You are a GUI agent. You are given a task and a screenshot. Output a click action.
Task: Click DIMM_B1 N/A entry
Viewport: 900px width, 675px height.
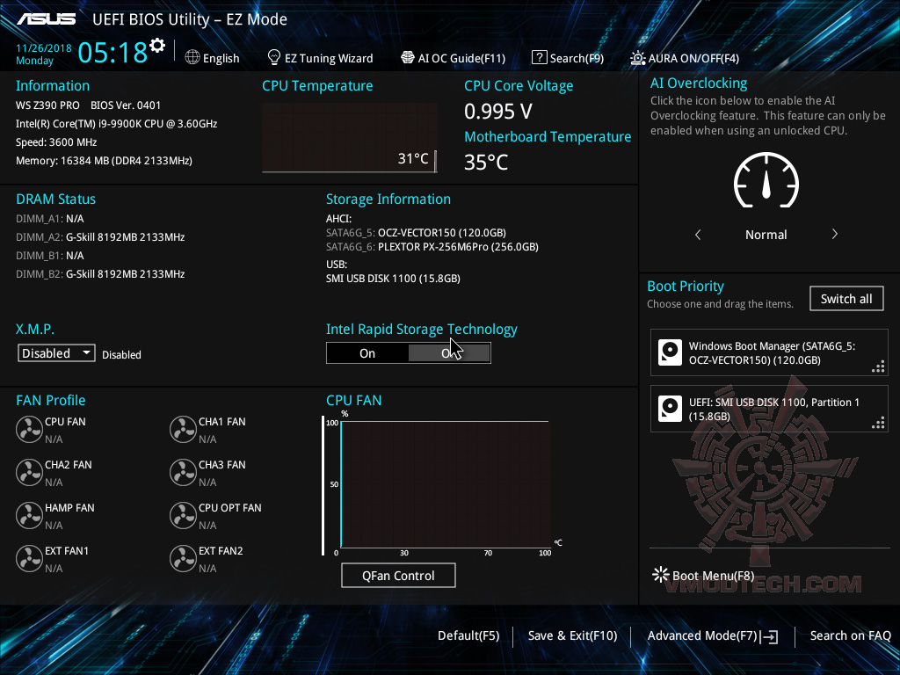(x=50, y=256)
